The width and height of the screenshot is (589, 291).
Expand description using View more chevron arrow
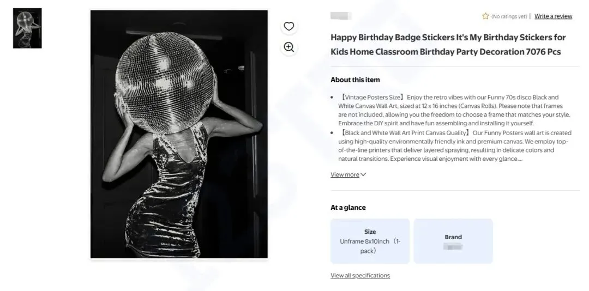363,175
